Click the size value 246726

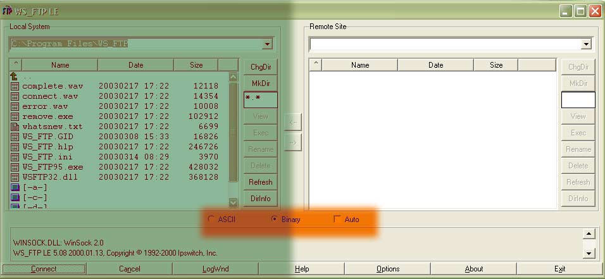pos(204,147)
